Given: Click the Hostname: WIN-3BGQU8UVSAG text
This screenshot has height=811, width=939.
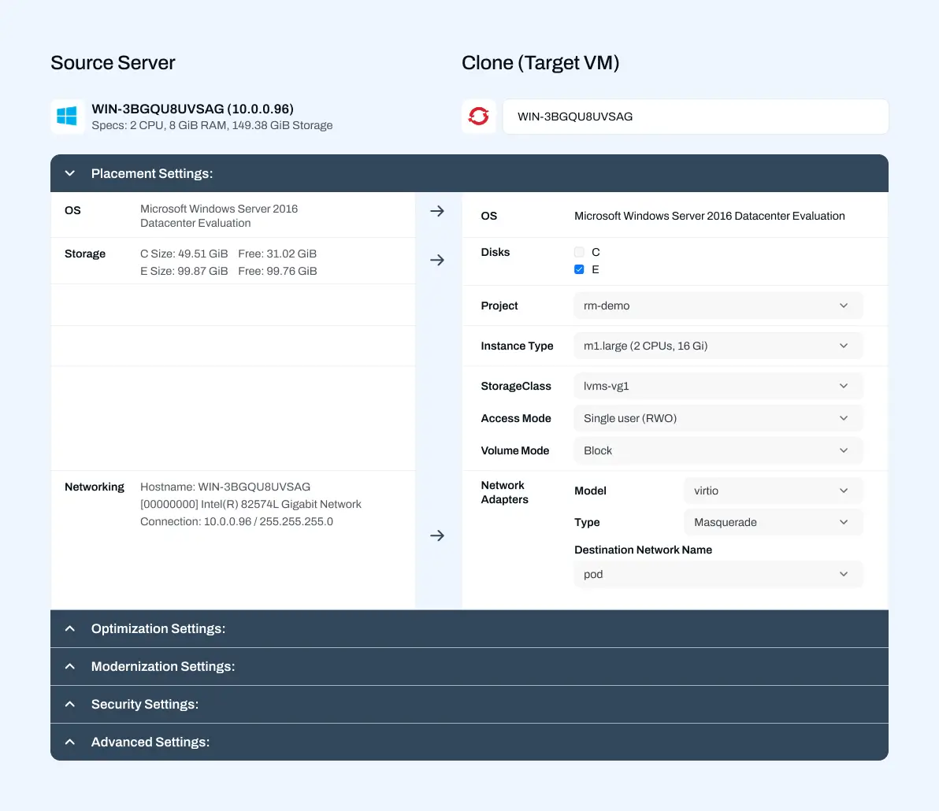Looking at the screenshot, I should coord(225,487).
